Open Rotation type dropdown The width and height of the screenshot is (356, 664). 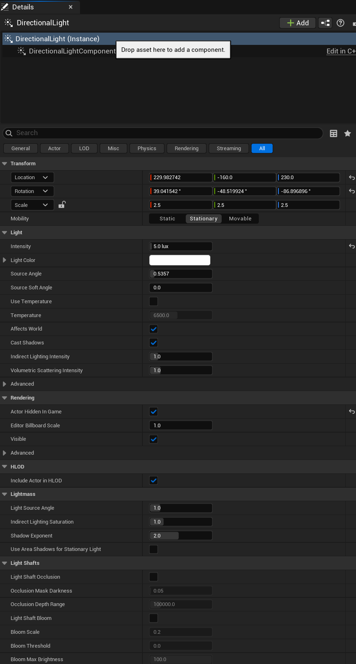click(32, 191)
